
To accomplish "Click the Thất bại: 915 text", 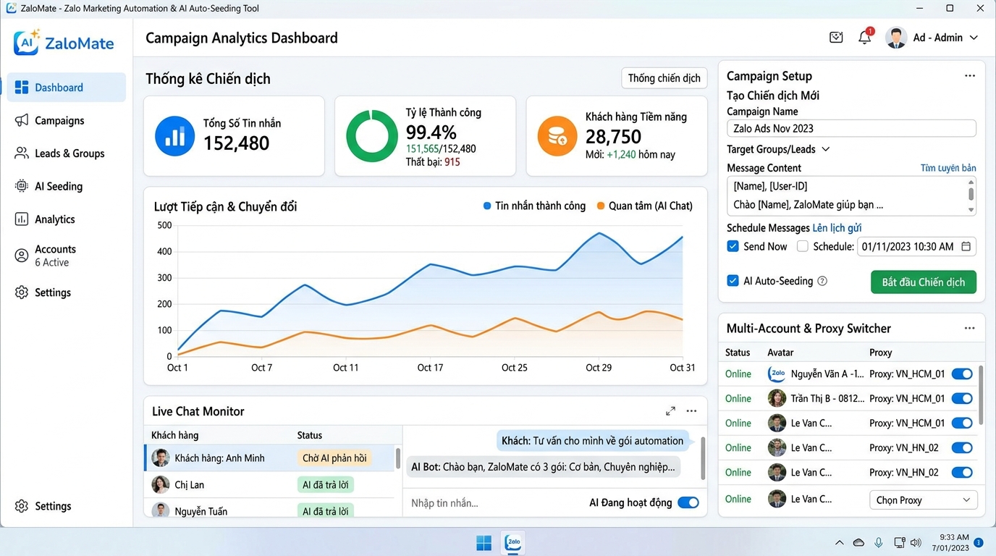I will point(433,162).
